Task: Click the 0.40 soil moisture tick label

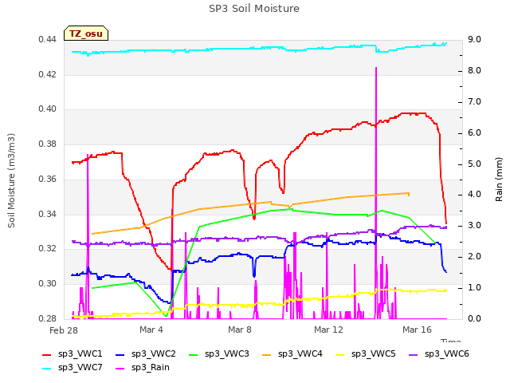Action: 47,109
